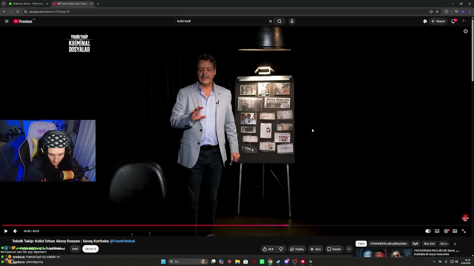474x266 pixels.
Task: Close the EloBaskan Stream tab
Action: (47, 4)
